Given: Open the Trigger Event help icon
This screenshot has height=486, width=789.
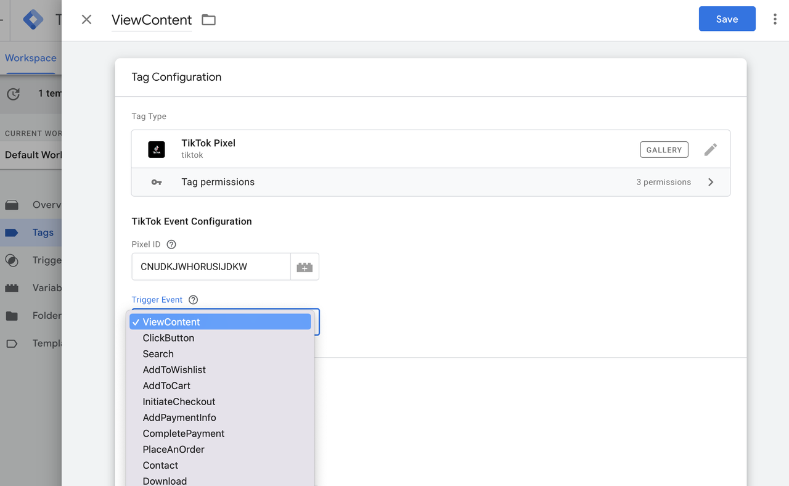Looking at the screenshot, I should [x=193, y=300].
